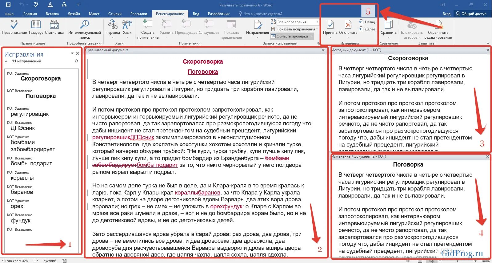Expand Показать исправления menu
The image size is (492, 263).
295,29
